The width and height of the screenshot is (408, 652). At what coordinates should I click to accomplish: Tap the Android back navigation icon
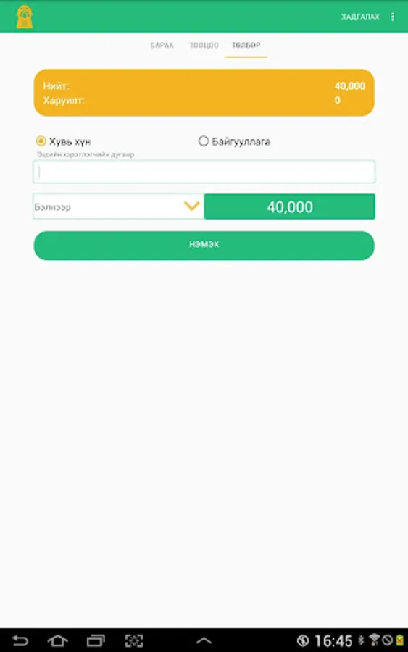pyautogui.click(x=20, y=640)
